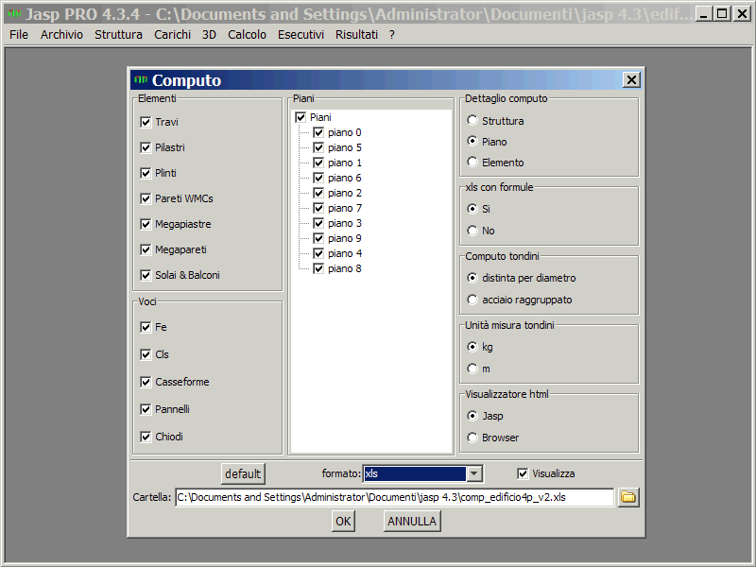Open the Calcolo menu
This screenshot has height=567, width=756.
pyautogui.click(x=247, y=34)
